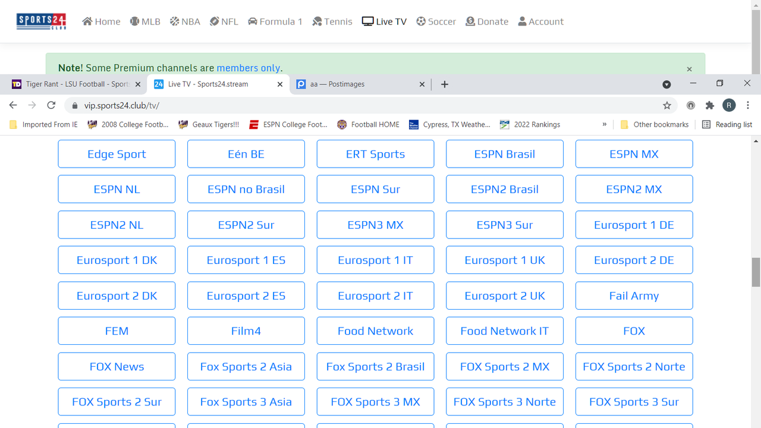Screen dimensions: 761x428
Task: Open the Eén BE channel
Action: point(246,154)
